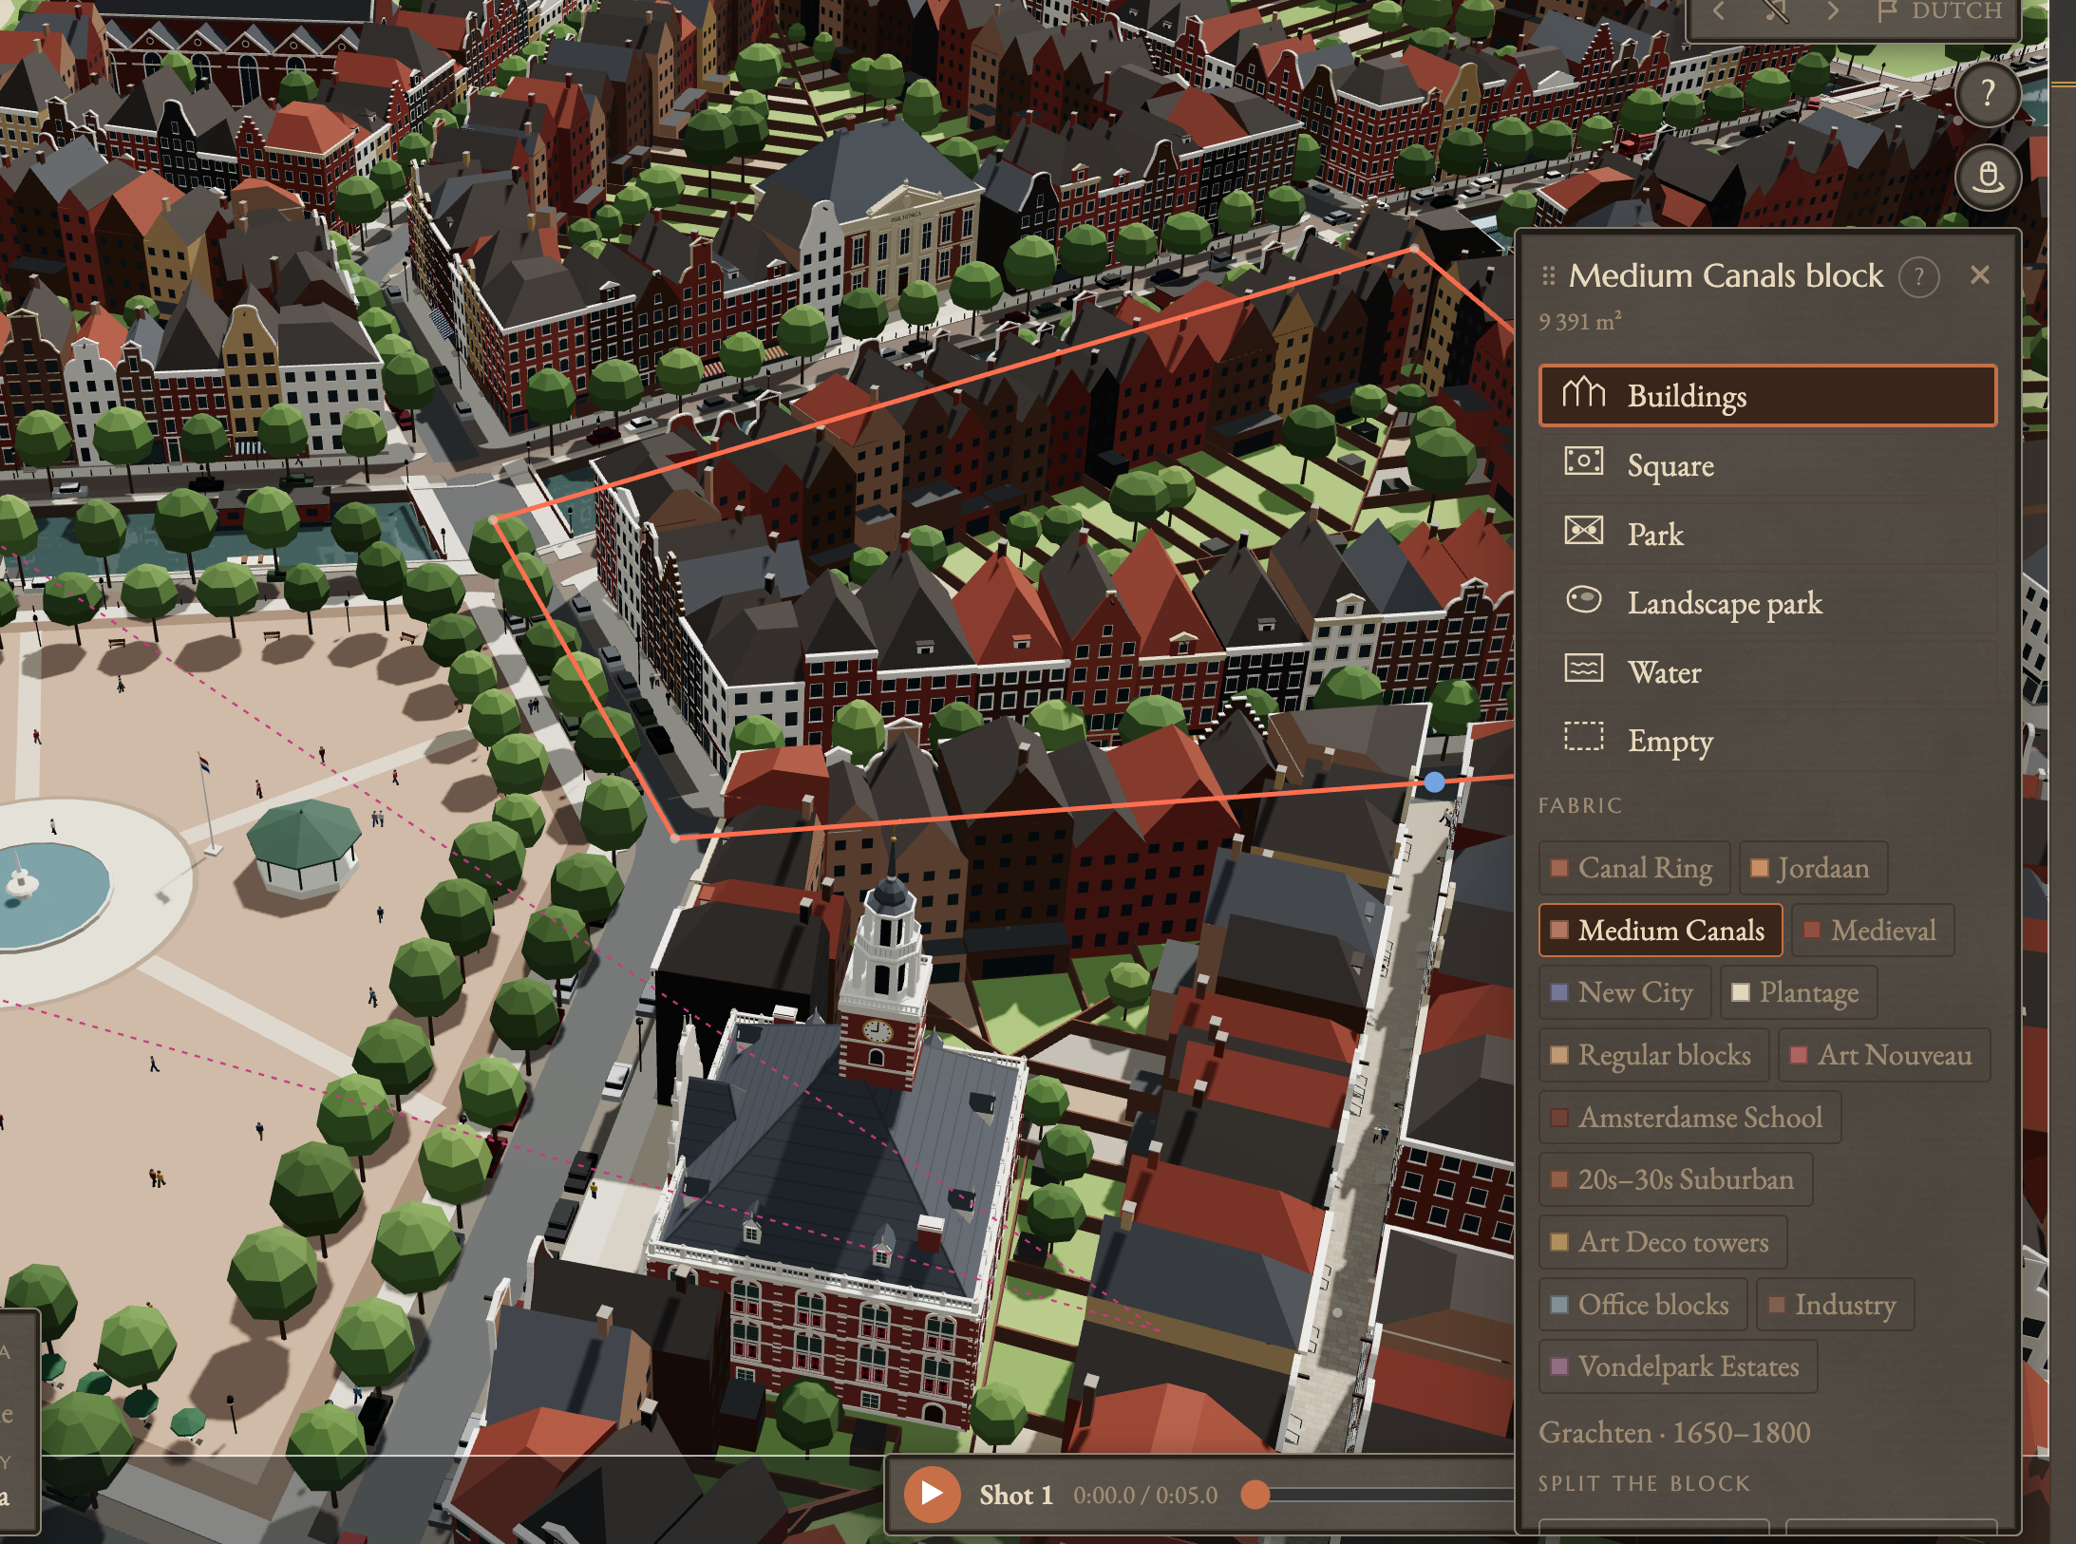
Task: Click the previous arrow in top bar
Action: click(1719, 10)
